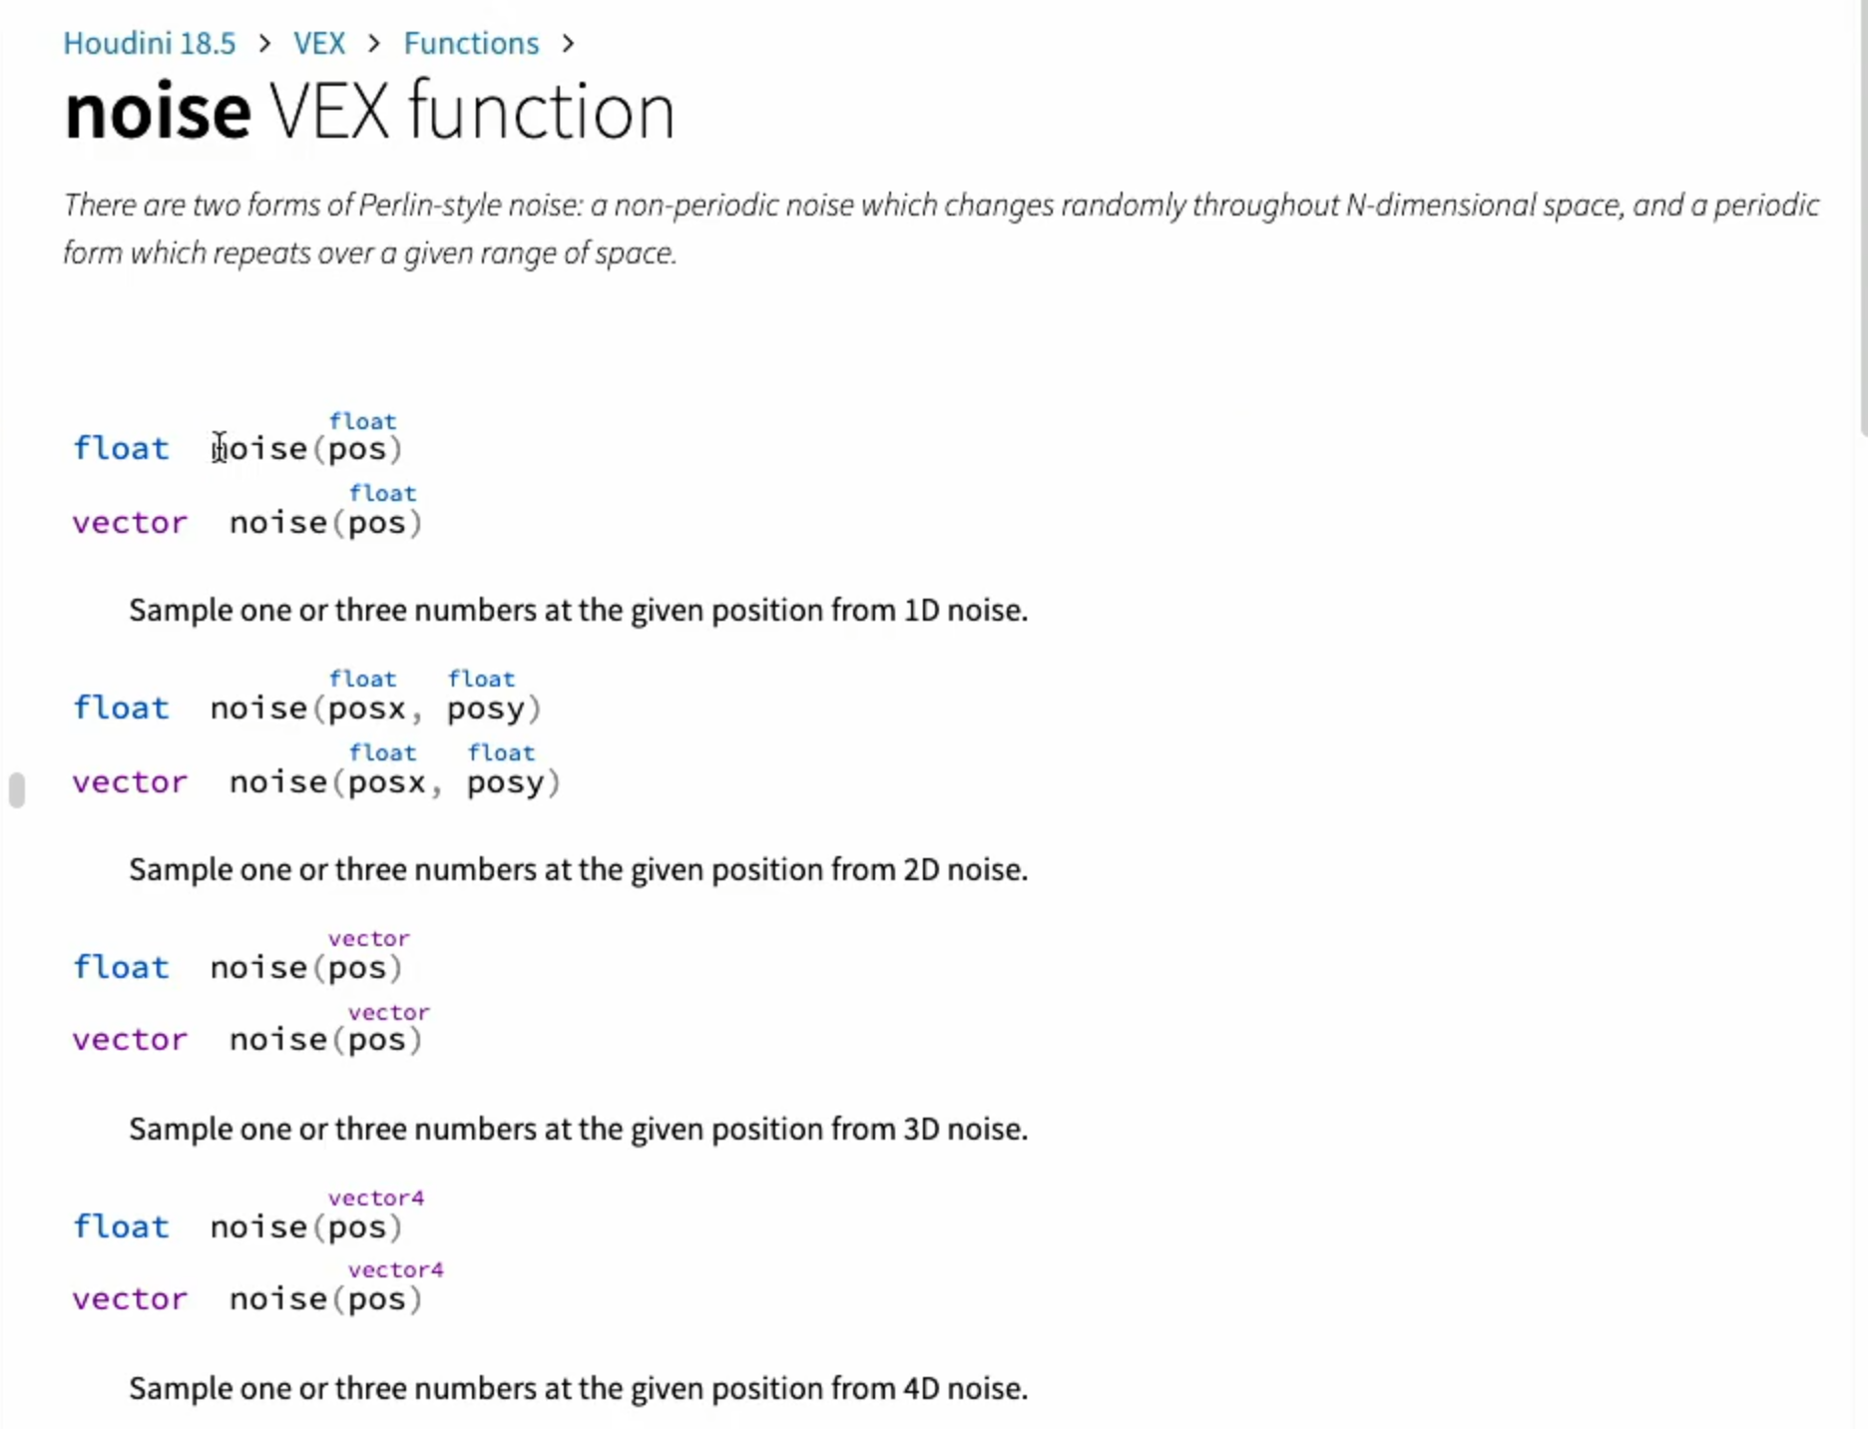Select the vector return type of the 1D noise

130,522
